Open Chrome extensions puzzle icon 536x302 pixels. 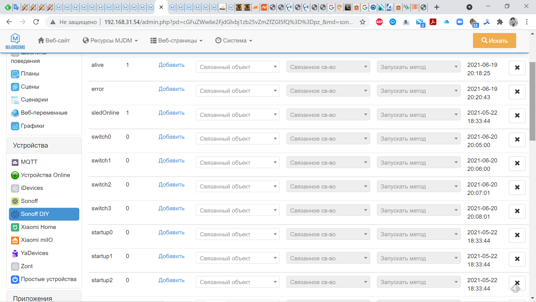pos(500,22)
